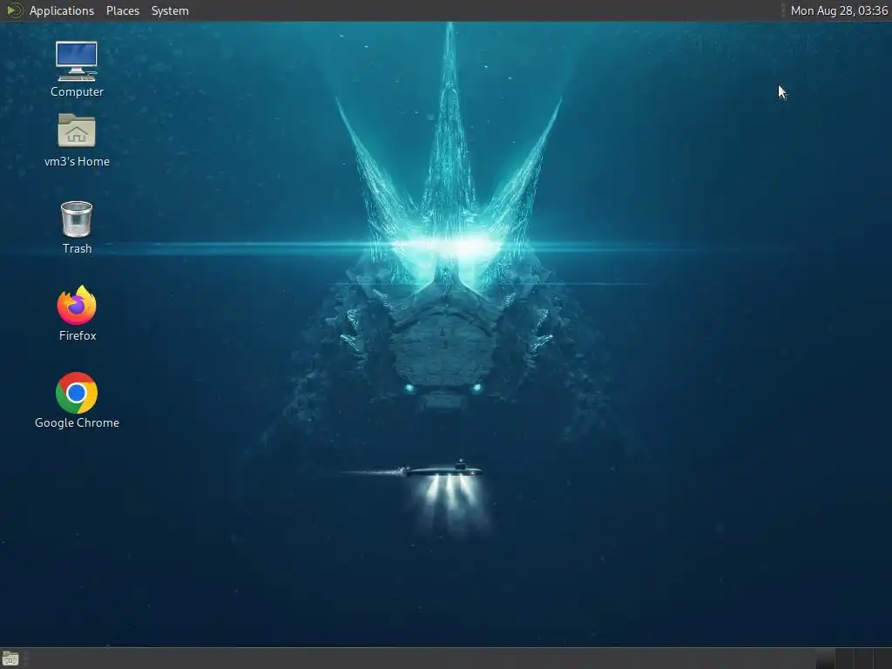Click the MATE logo icon in the top panel
This screenshot has height=669, width=892.
tap(14, 10)
